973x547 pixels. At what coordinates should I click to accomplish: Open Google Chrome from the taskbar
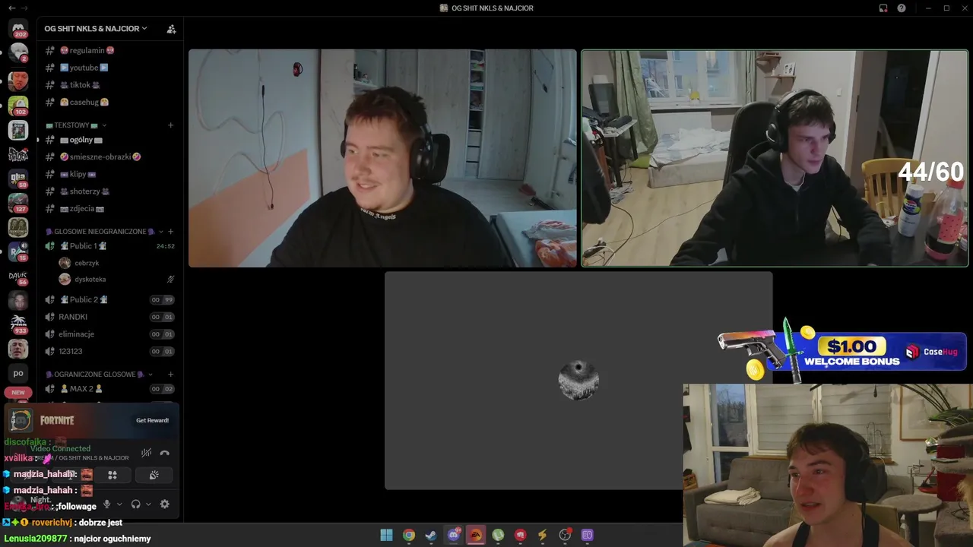(409, 535)
